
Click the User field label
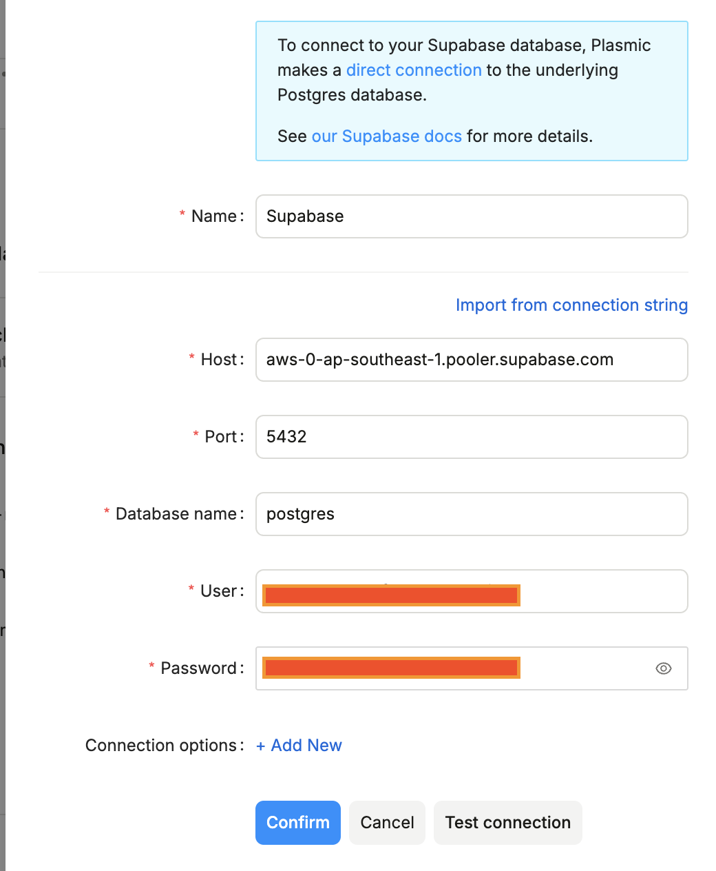(219, 591)
